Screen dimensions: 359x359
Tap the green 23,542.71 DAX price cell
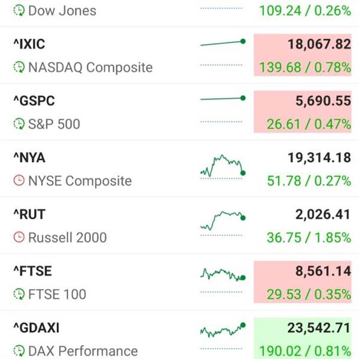click(x=302, y=338)
